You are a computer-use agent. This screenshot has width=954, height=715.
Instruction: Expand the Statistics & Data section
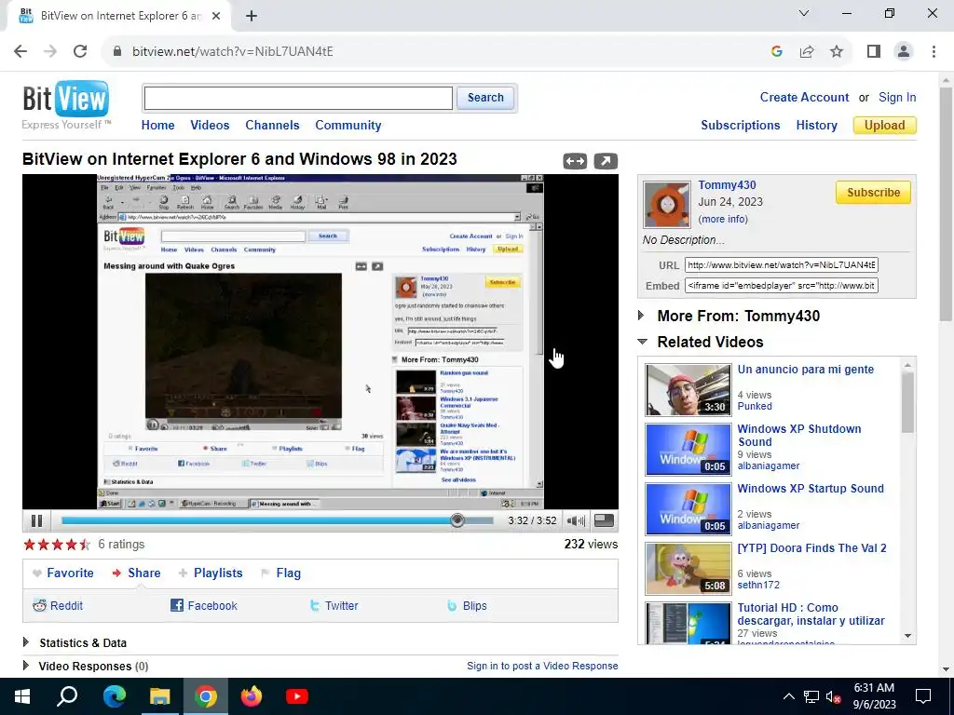pyautogui.click(x=25, y=642)
